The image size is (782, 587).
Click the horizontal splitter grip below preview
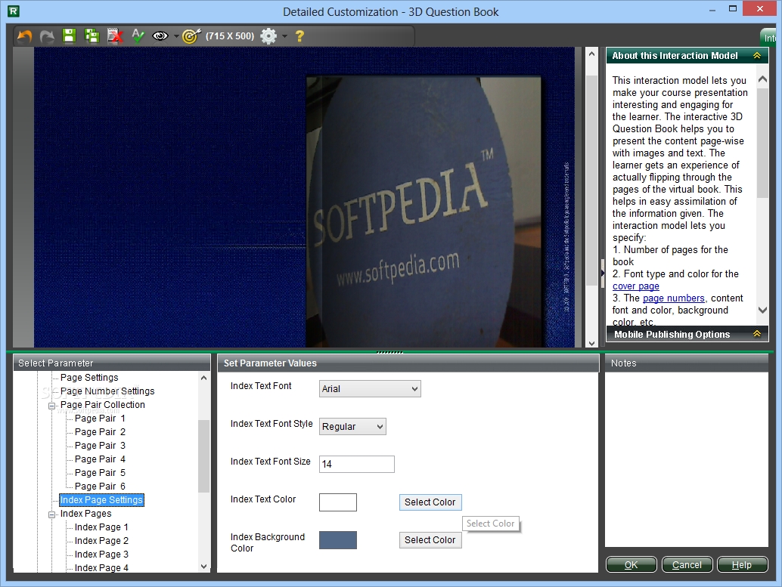point(390,352)
